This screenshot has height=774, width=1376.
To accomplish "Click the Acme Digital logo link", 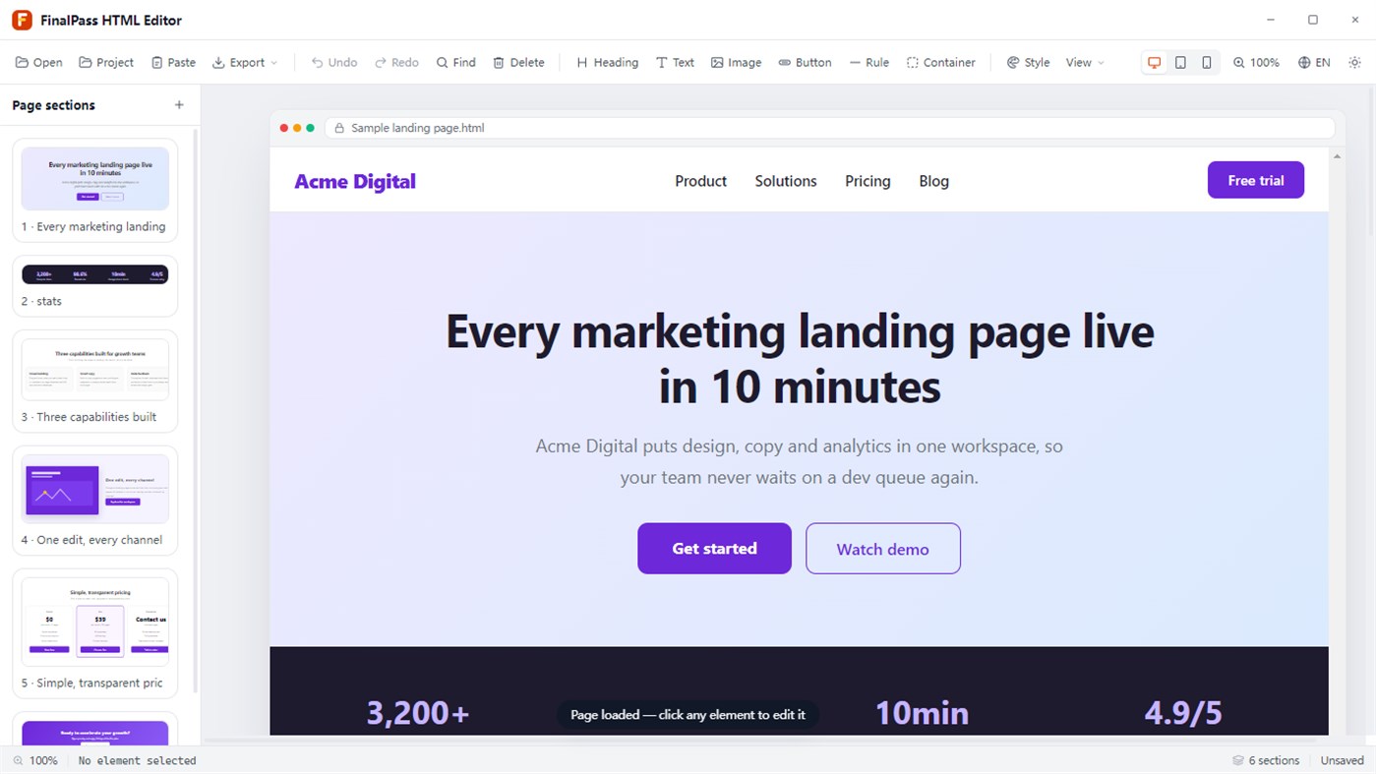I will tap(355, 181).
